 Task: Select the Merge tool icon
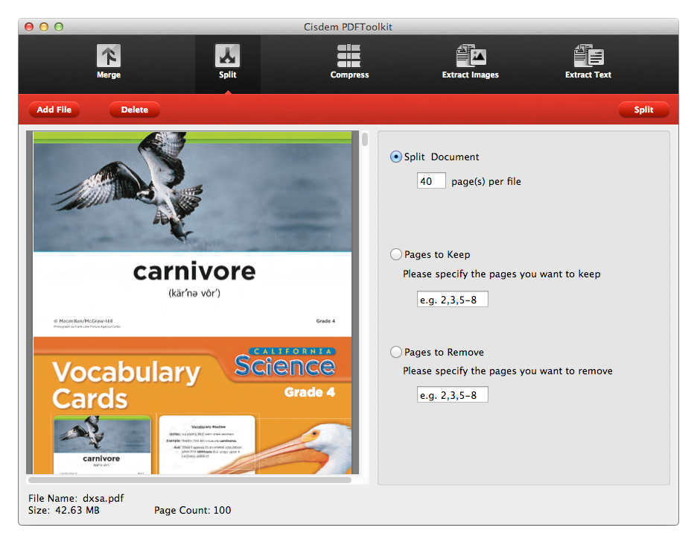tap(109, 56)
